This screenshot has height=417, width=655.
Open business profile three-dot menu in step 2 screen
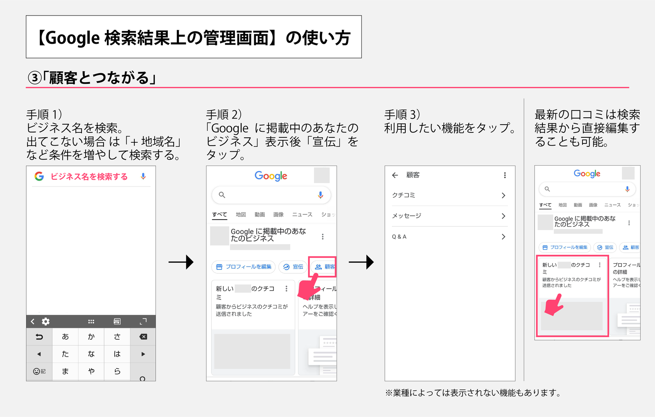[323, 237]
